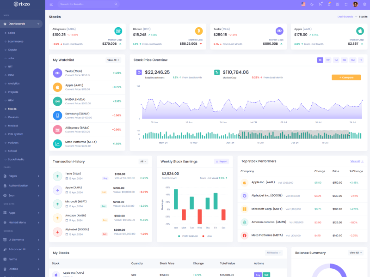Open the notifications bell icon
Screen dimensions: 370x277
[329, 4]
